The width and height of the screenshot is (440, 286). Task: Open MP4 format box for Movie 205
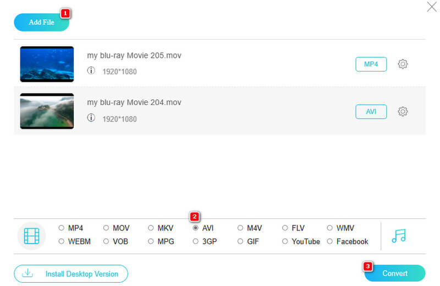click(371, 64)
